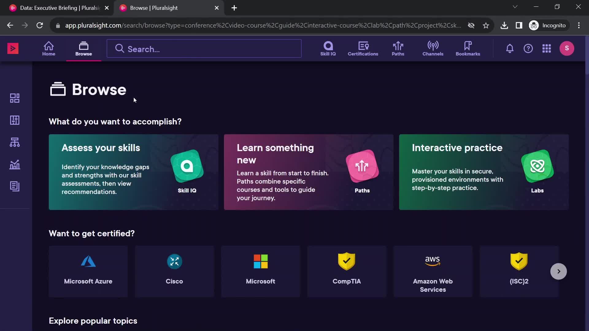Image resolution: width=589 pixels, height=331 pixels.
Task: Go back to the previous page
Action: click(10, 25)
